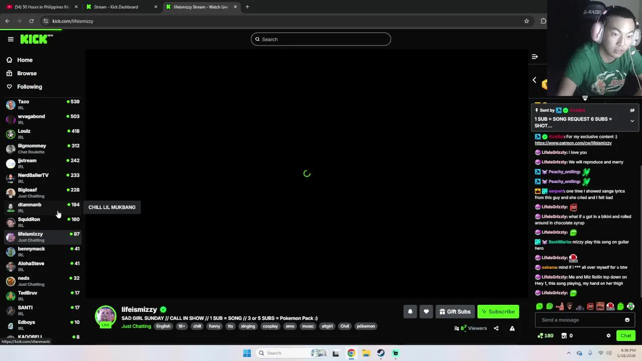
Task: Click the Windows Start button
Action: (247, 353)
